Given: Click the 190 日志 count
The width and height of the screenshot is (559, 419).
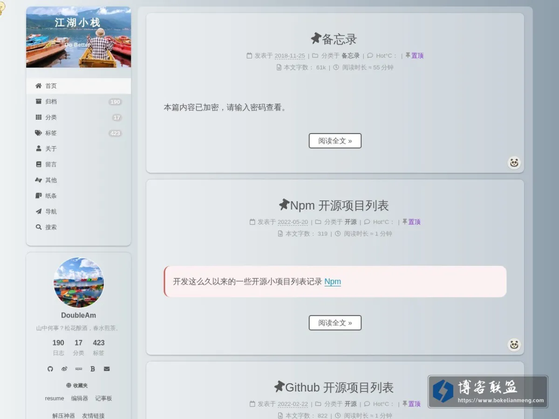Looking at the screenshot, I should pos(58,347).
